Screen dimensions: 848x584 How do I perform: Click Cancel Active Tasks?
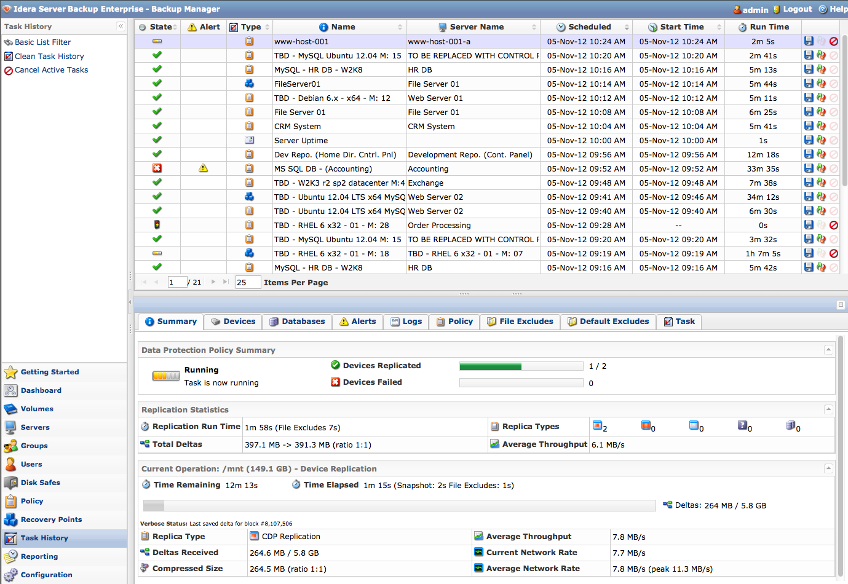(x=52, y=69)
